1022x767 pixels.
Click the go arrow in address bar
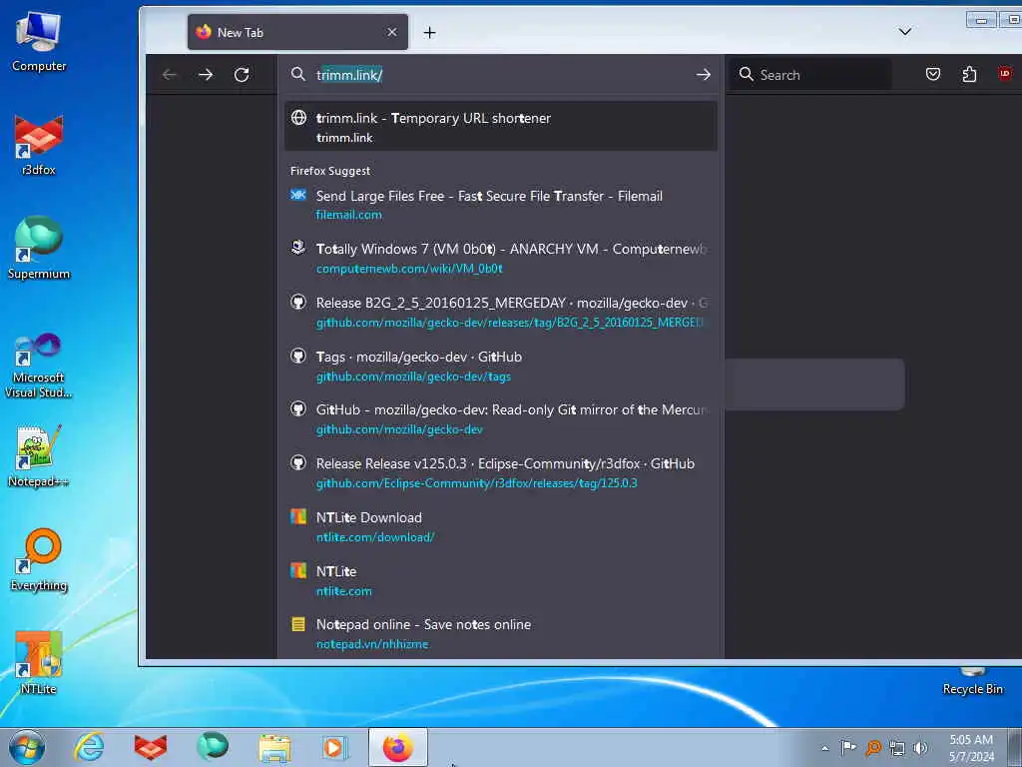[704, 75]
